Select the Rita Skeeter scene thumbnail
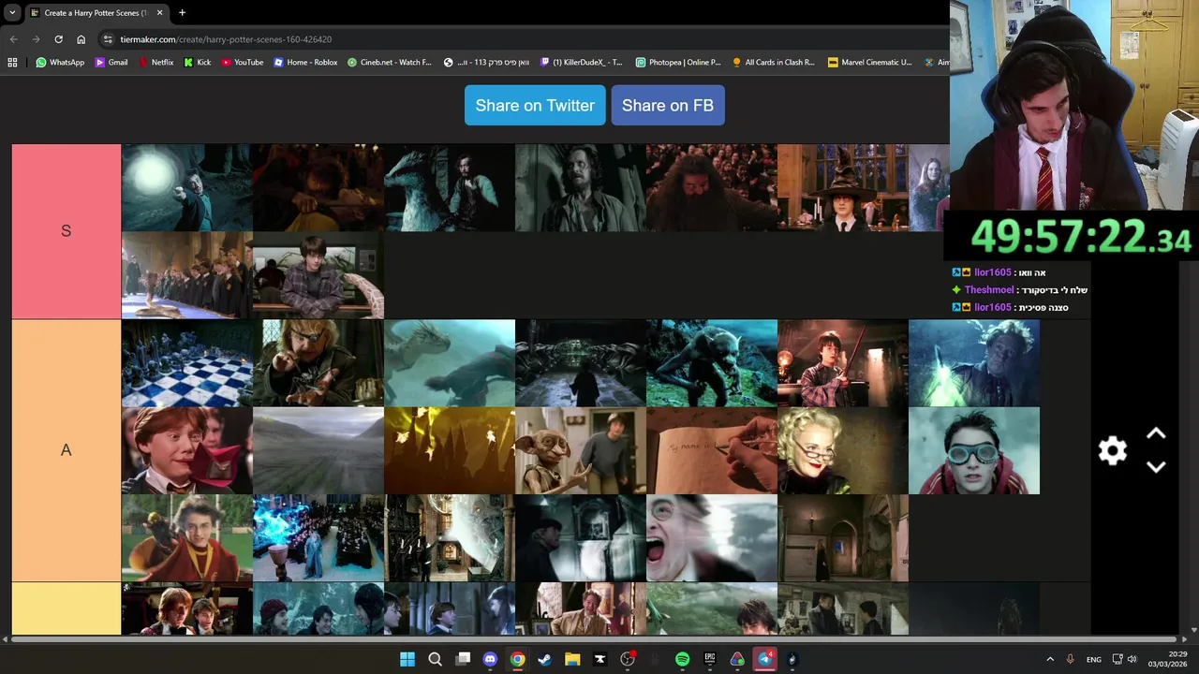1199x674 pixels. tap(842, 450)
